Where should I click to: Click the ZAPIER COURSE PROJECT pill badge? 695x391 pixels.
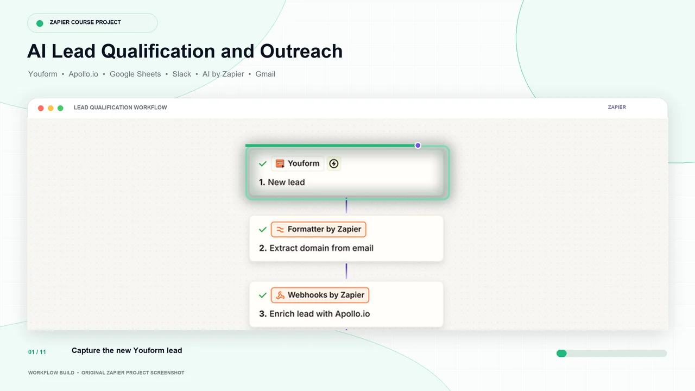point(92,23)
